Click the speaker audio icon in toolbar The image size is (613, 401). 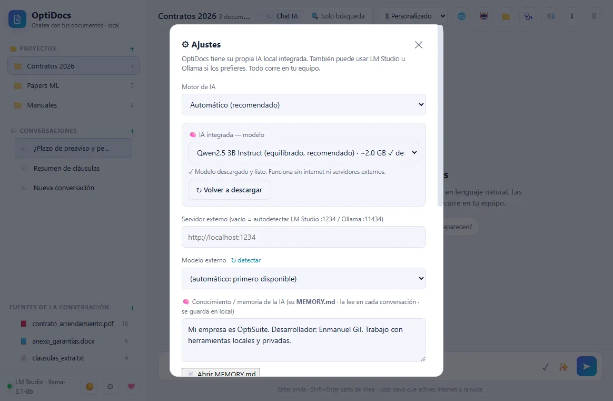[550, 16]
